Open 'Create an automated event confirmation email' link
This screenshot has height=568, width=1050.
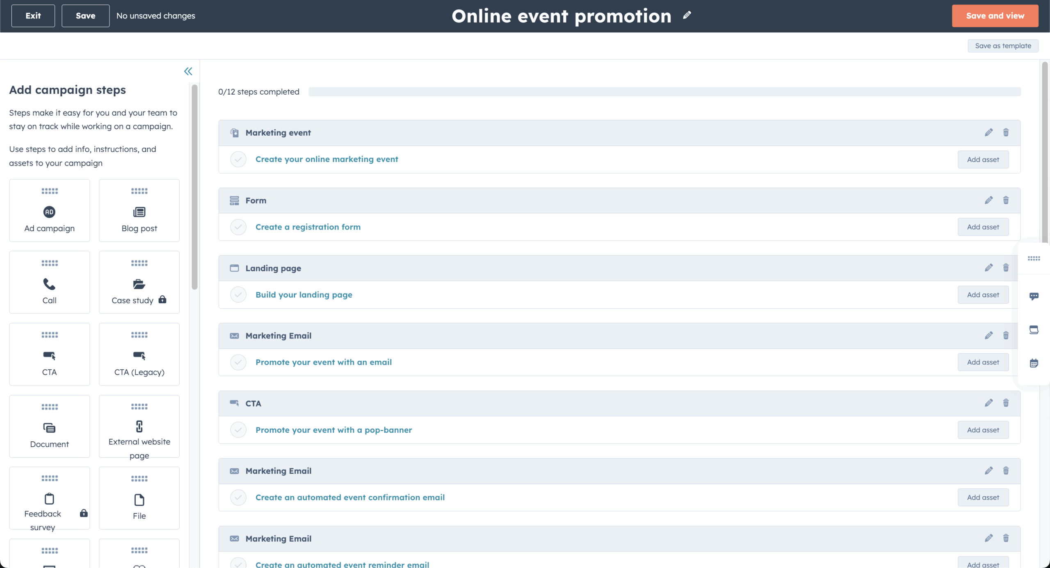coord(350,497)
